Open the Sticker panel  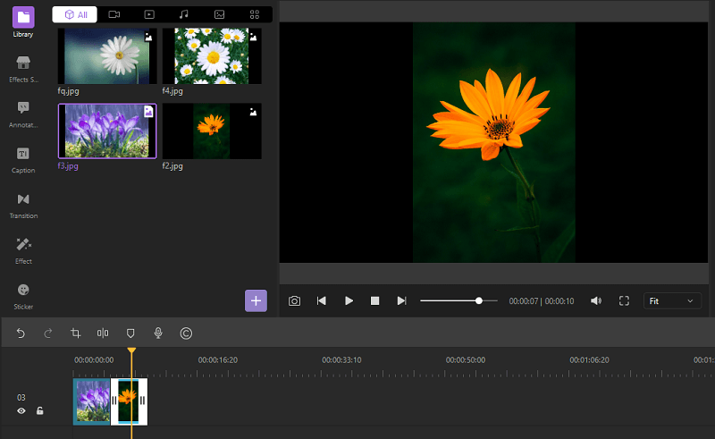[23, 295]
